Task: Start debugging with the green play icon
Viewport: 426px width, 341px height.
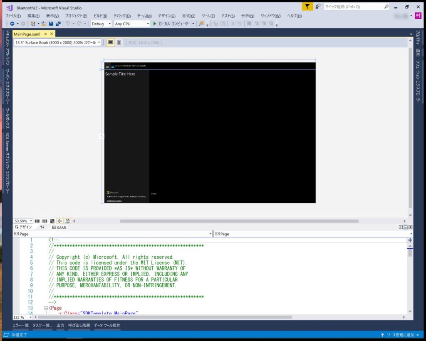Action: tap(155, 24)
